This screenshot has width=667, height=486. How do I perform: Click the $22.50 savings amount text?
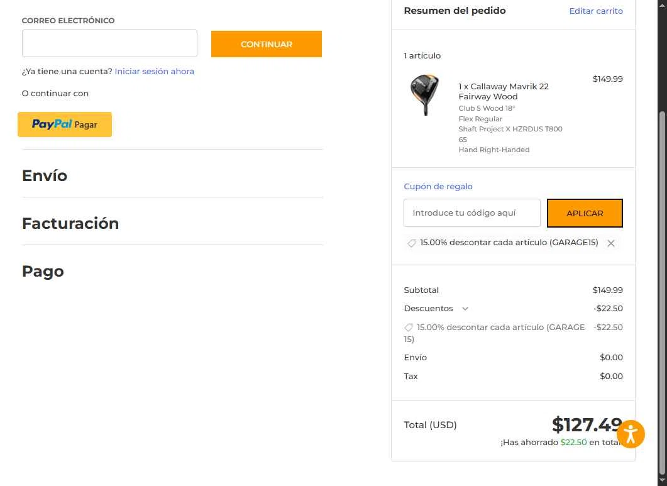tap(573, 442)
